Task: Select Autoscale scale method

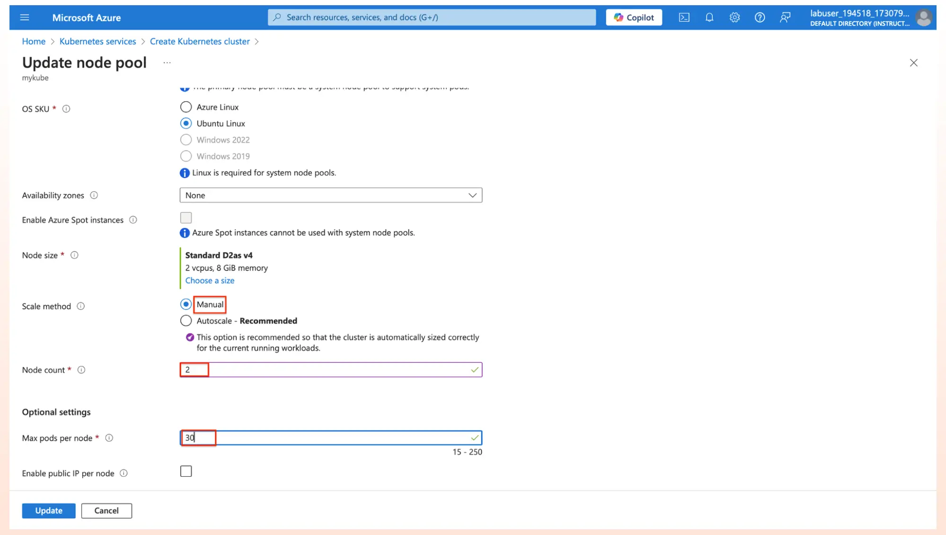Action: (186, 321)
